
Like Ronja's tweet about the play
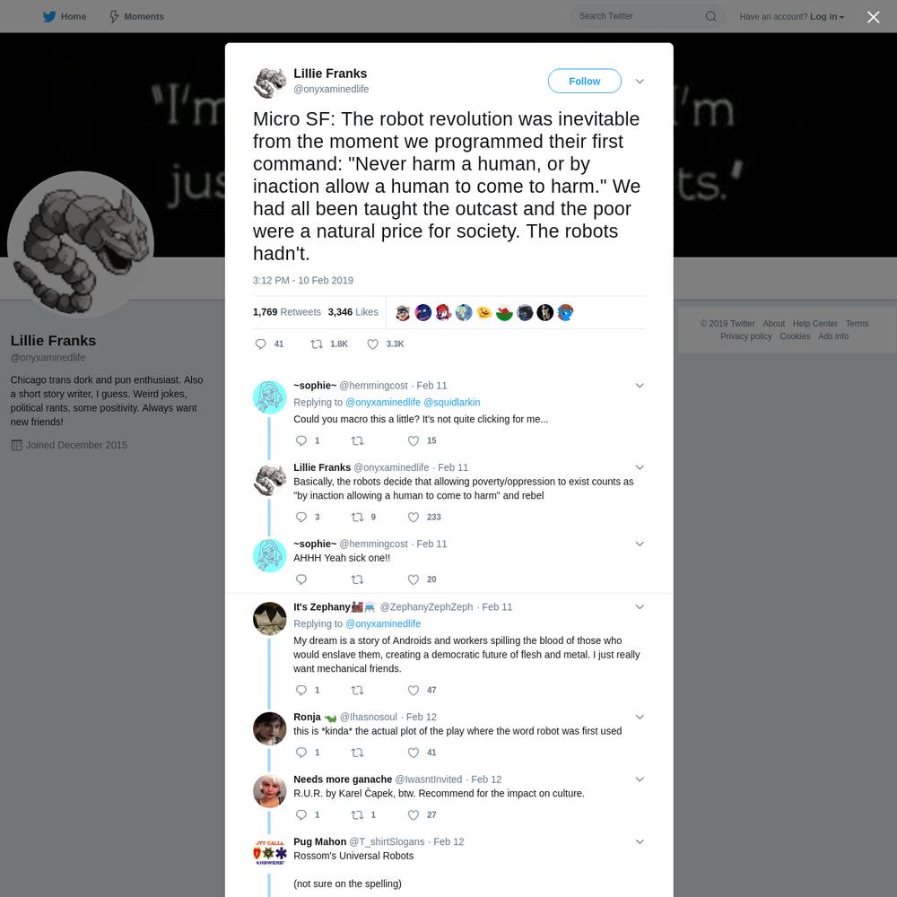pos(413,753)
